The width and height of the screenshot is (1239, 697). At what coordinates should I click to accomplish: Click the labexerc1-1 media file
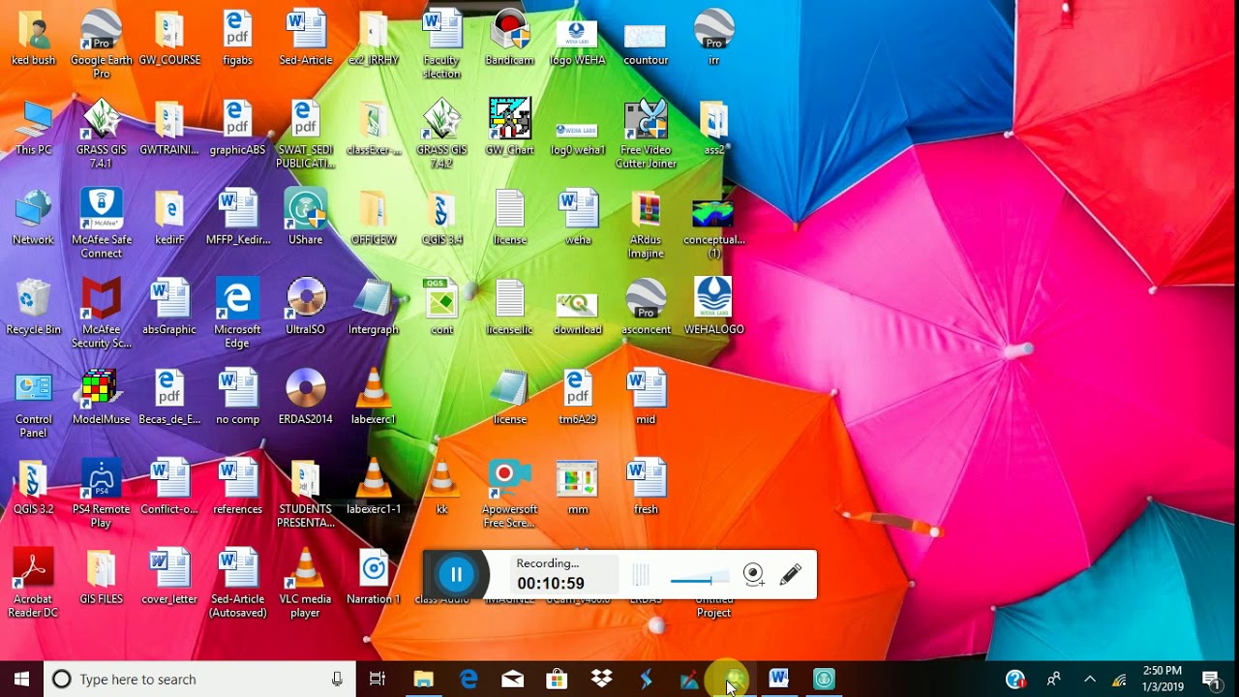(x=374, y=487)
